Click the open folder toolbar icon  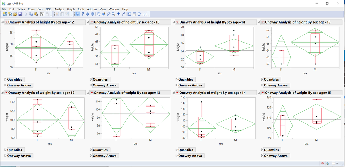pyautogui.click(x=15, y=14)
